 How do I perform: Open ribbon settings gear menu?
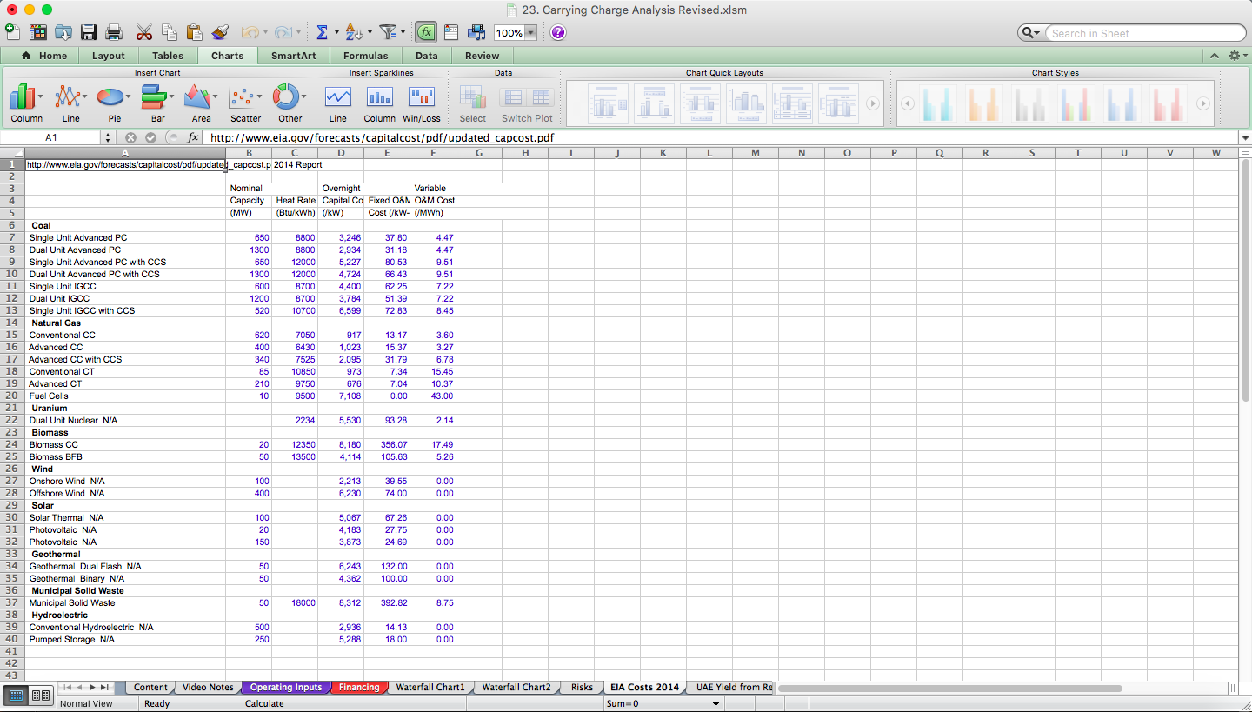click(1236, 56)
